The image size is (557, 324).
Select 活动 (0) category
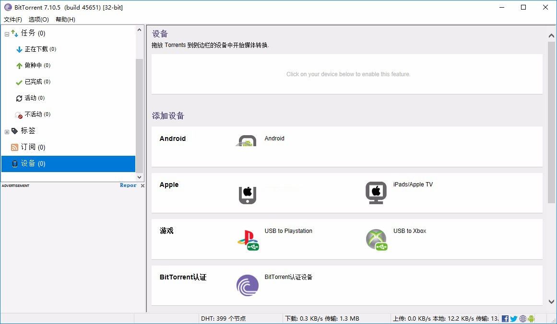[35, 98]
